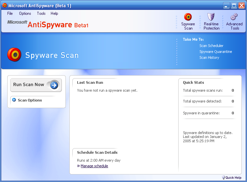Click the title bar application icon

click(5, 5)
